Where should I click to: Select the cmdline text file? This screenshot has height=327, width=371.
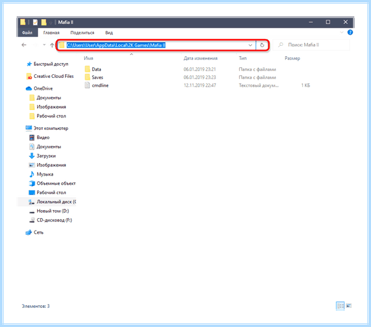tap(100, 85)
